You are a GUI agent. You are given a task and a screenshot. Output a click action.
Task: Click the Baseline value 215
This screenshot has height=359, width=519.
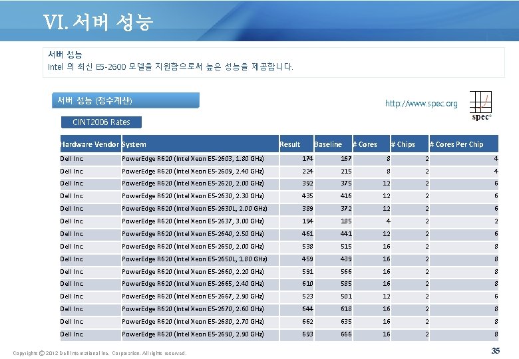346,172
